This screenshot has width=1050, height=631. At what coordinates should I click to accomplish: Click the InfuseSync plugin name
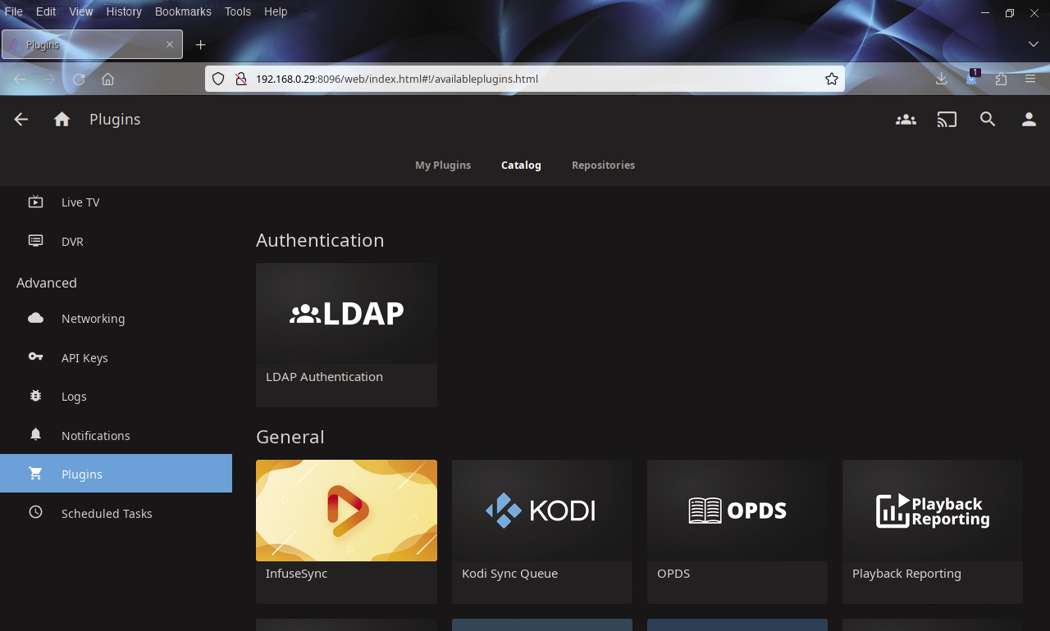pyautogui.click(x=296, y=574)
